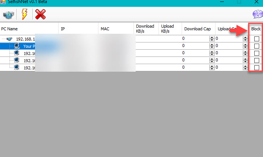Close the SelfishNet window

point(257,2)
